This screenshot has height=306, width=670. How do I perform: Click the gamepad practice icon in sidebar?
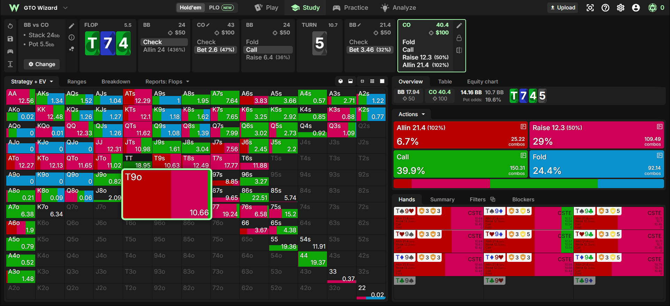point(10,51)
